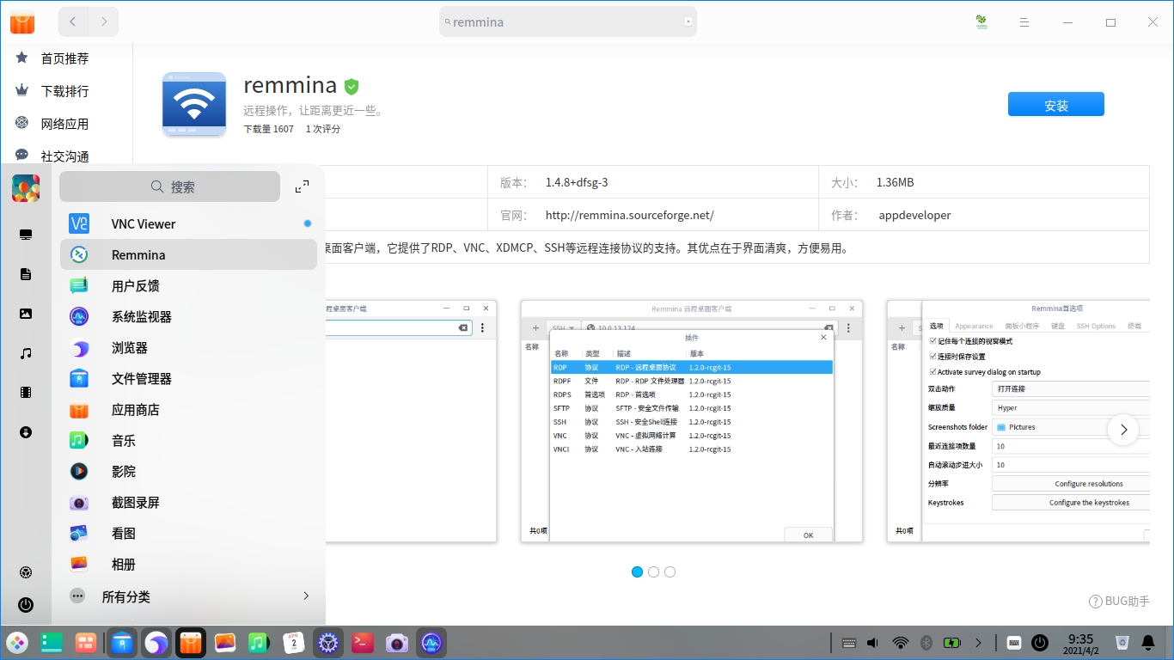Open 首页推荐 in the store sidebar
The height and width of the screenshot is (660, 1174).
(66, 58)
